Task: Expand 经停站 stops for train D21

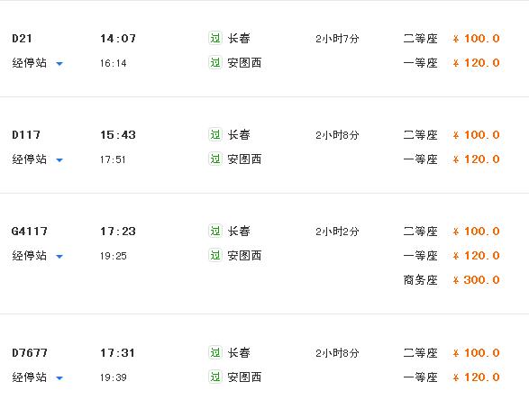Action: click(x=38, y=63)
